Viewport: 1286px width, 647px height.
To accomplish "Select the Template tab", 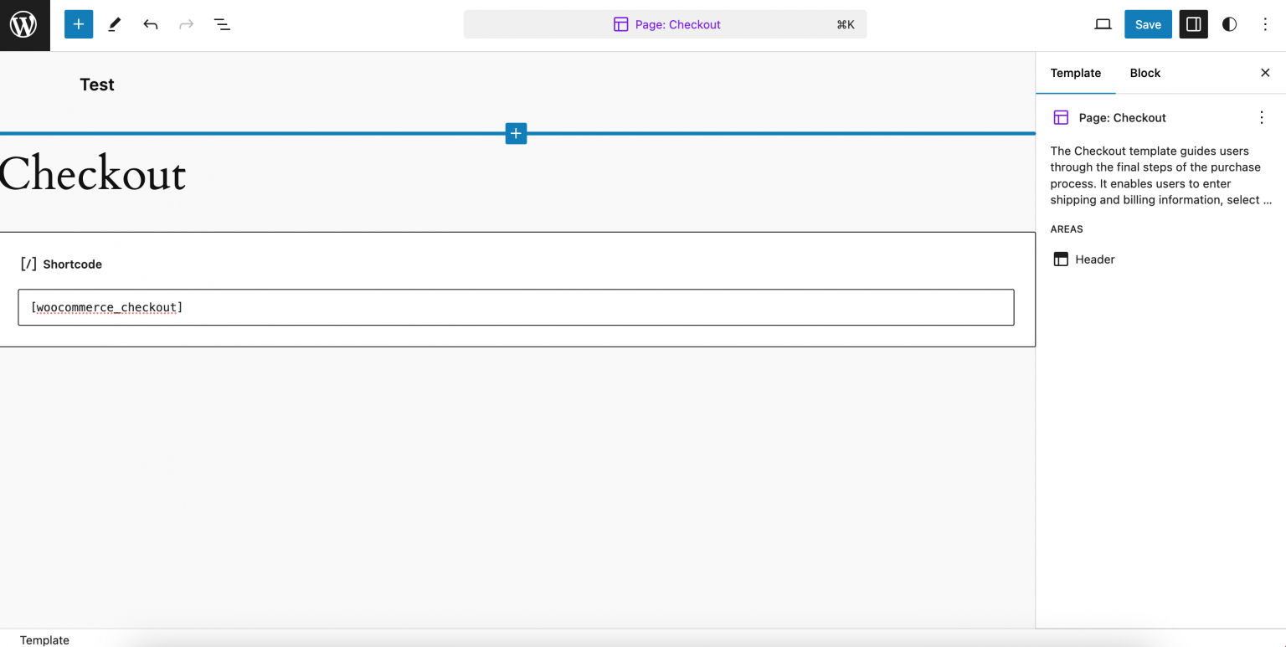I will pos(1076,73).
